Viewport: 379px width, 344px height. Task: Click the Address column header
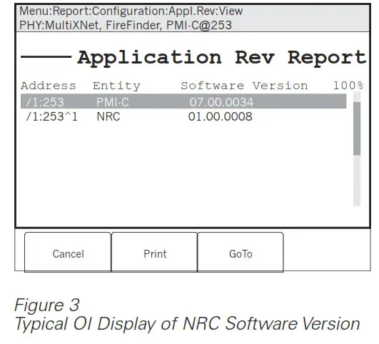[49, 86]
